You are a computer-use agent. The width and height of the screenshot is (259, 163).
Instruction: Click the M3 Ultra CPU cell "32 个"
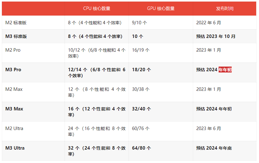[x=97, y=151]
